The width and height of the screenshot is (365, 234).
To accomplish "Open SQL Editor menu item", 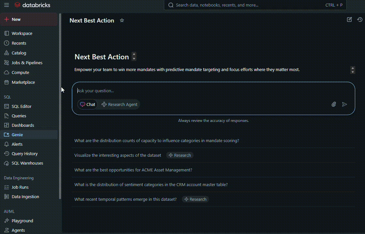I will [22, 106].
